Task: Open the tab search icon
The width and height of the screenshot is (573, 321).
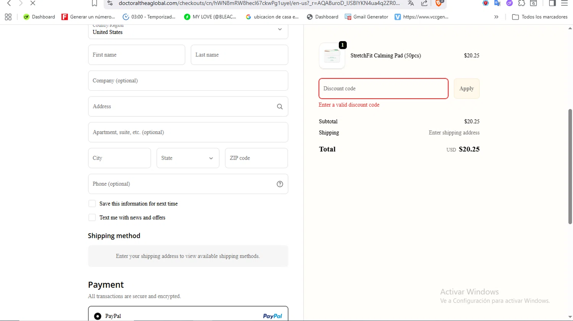Action: (534, 3)
